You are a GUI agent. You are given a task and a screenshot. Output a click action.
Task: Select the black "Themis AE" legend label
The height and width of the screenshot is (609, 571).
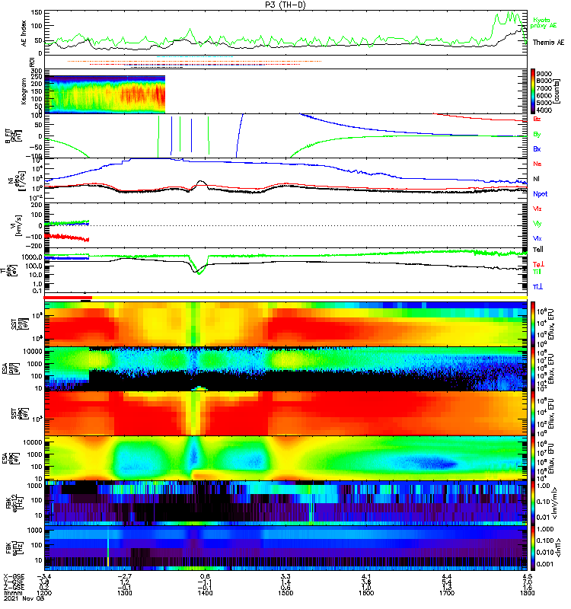tap(548, 43)
